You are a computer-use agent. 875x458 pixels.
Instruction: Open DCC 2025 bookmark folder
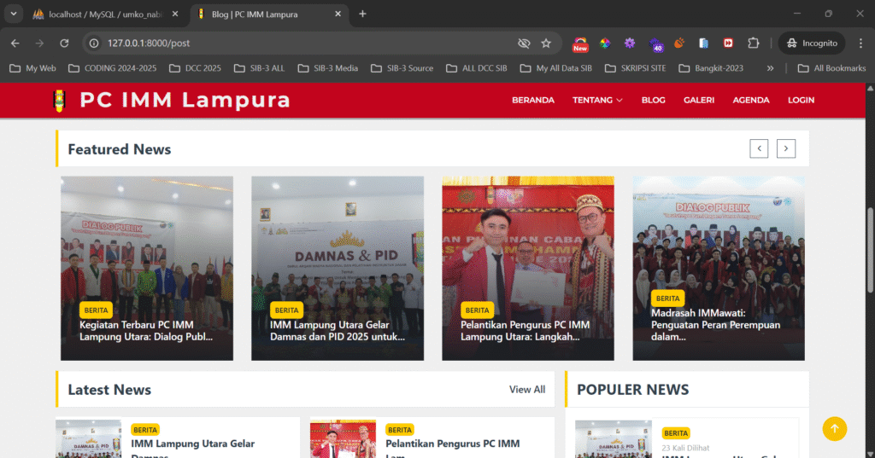[196, 68]
